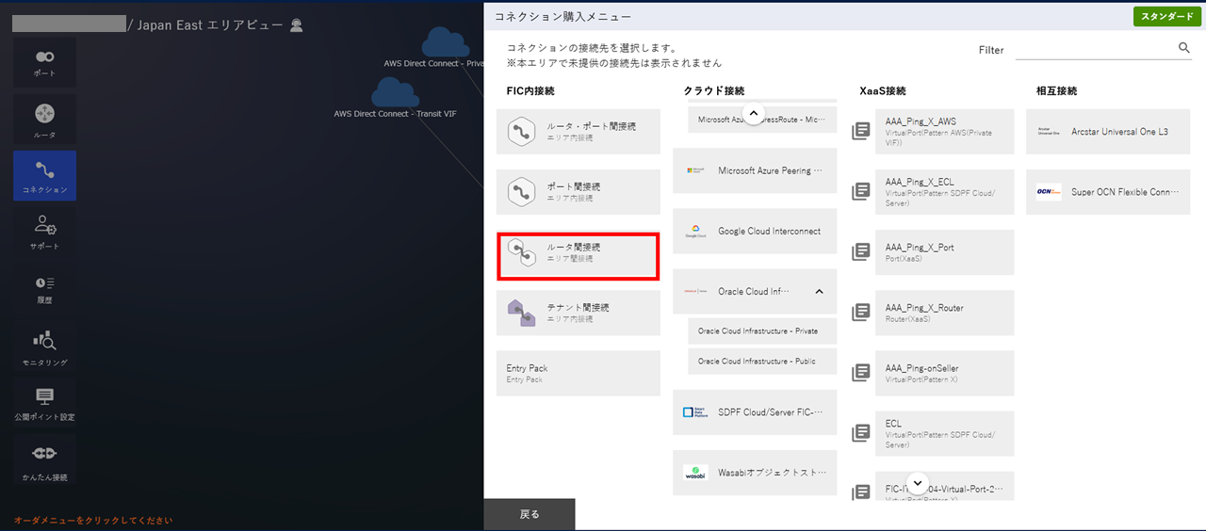Click the スタンダード green button

click(x=1167, y=17)
